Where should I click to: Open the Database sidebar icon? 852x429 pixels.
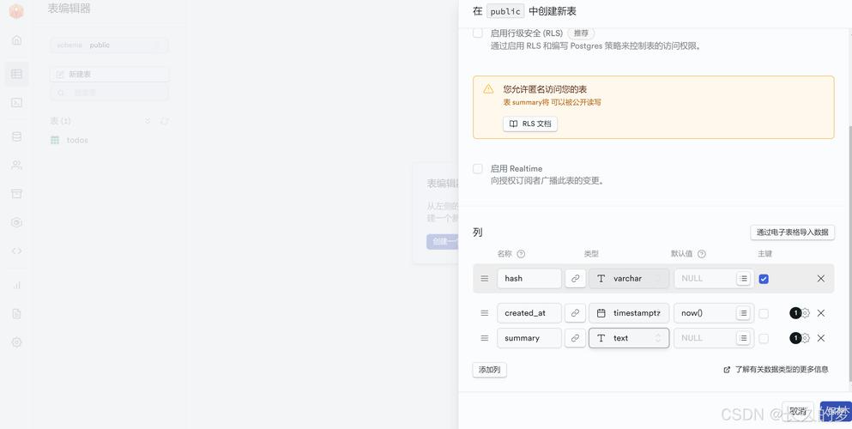[17, 136]
